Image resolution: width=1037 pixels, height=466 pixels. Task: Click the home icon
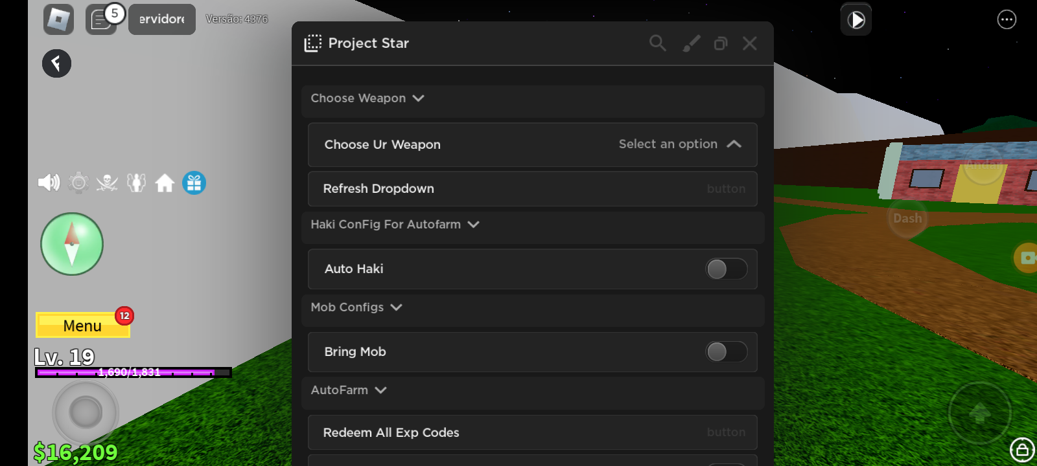[x=165, y=183]
